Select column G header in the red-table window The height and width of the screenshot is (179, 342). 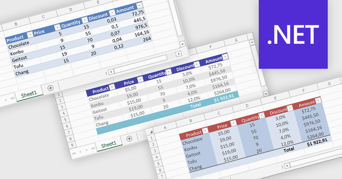[329, 84]
